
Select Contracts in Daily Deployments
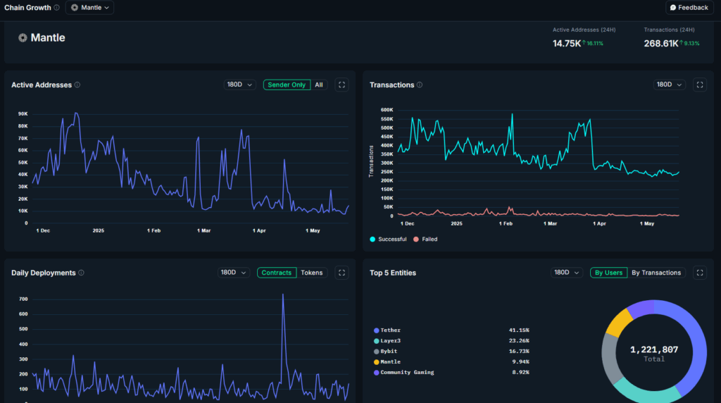pyautogui.click(x=276, y=273)
